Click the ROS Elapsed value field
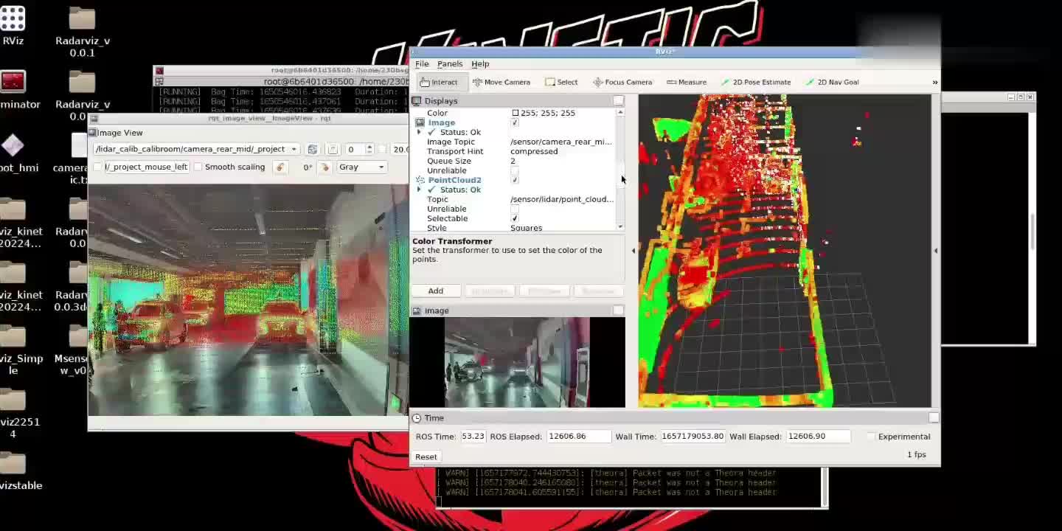This screenshot has width=1062, height=531. 579,437
